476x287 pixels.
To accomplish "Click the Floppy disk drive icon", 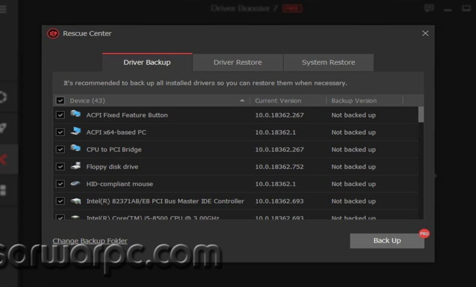I will pyautogui.click(x=76, y=166).
